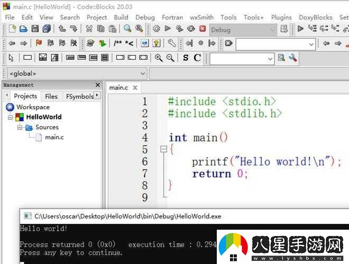The image size is (349, 264).
Task: Click the C comment icon
Action: [197, 58]
